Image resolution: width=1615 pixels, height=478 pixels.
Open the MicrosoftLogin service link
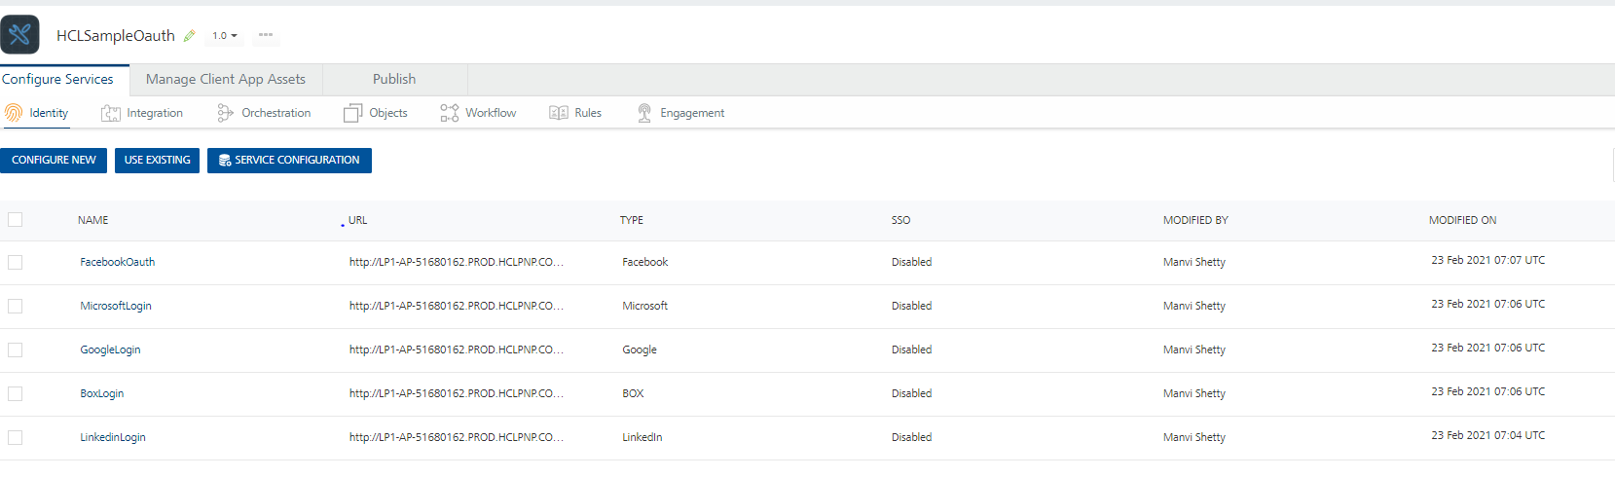pos(116,306)
